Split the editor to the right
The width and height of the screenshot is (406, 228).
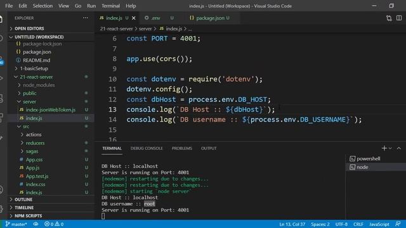(399, 18)
